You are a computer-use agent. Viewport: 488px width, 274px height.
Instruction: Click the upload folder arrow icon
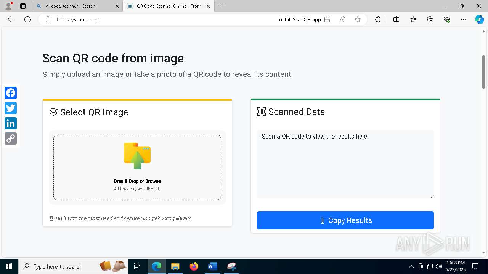point(137,156)
